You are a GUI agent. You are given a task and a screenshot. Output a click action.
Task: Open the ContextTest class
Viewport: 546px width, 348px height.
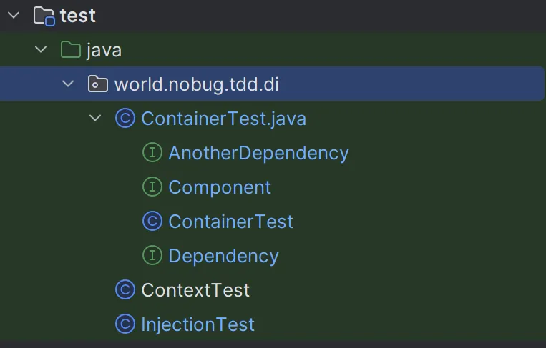coord(195,290)
